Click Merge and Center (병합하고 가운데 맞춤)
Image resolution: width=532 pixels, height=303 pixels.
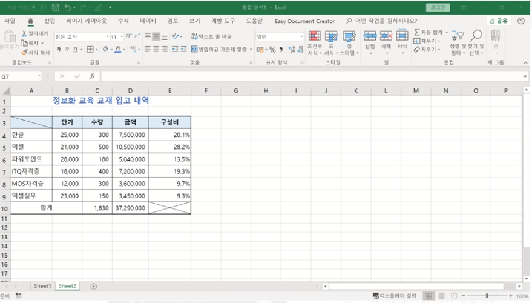[x=219, y=49]
